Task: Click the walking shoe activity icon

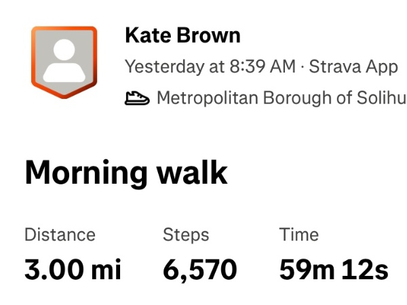Action: click(x=137, y=98)
